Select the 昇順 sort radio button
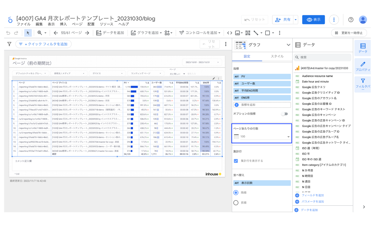The image size is (375, 225). coord(236,202)
